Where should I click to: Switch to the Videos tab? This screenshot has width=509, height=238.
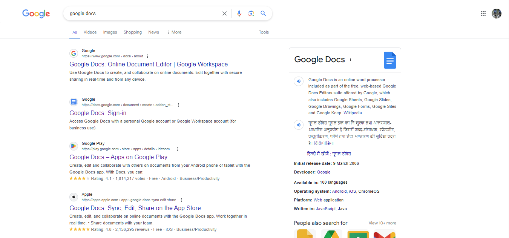[x=90, y=32]
